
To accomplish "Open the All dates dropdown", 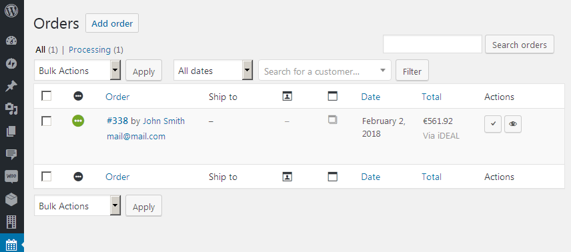I will point(213,70).
